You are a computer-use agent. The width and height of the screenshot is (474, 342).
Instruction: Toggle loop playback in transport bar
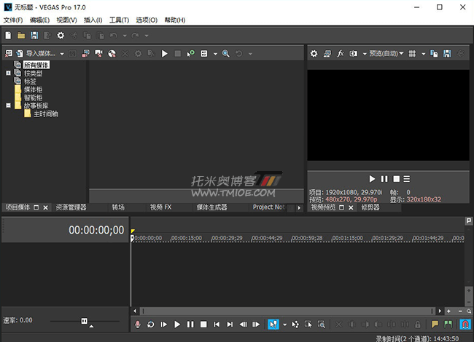click(150, 325)
